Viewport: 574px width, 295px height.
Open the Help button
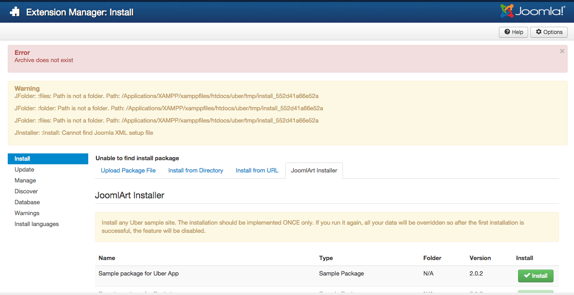[514, 32]
